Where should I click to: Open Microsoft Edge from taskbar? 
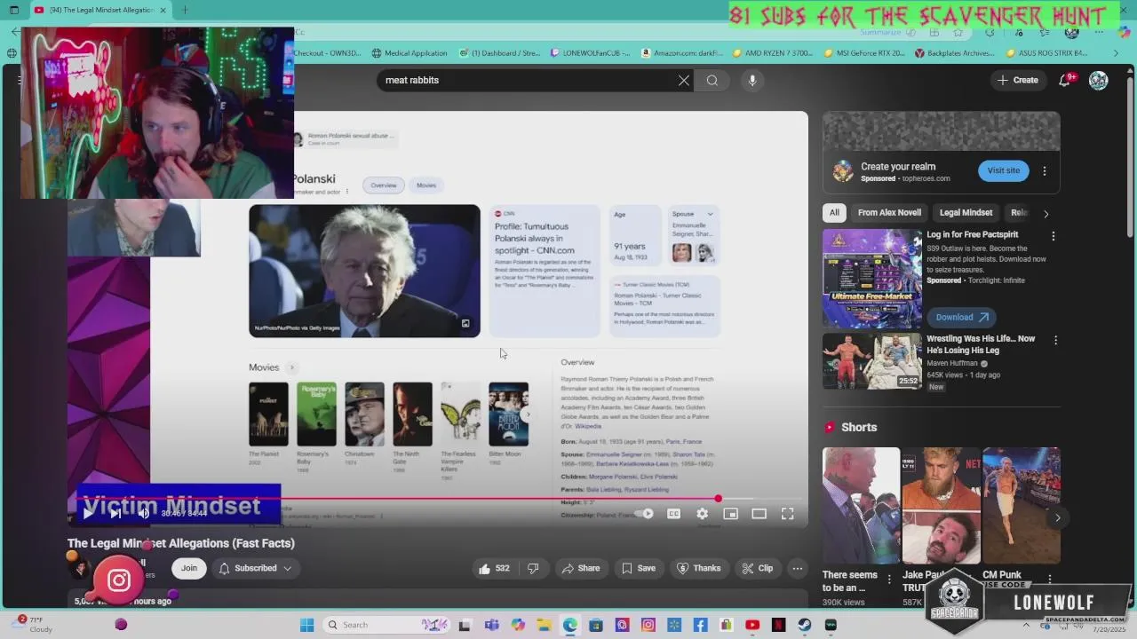[x=569, y=625]
